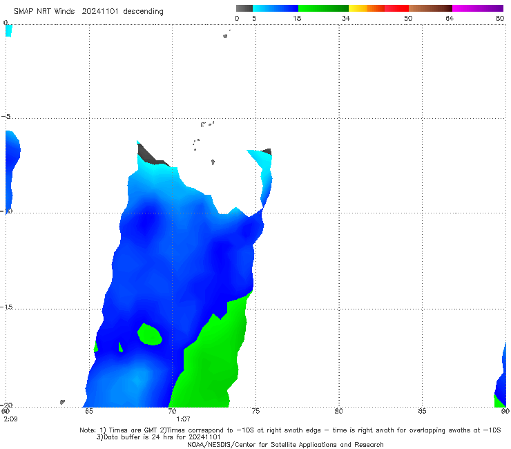The width and height of the screenshot is (511, 449).
Task: Click the color bar label "5"
Action: click(x=254, y=19)
